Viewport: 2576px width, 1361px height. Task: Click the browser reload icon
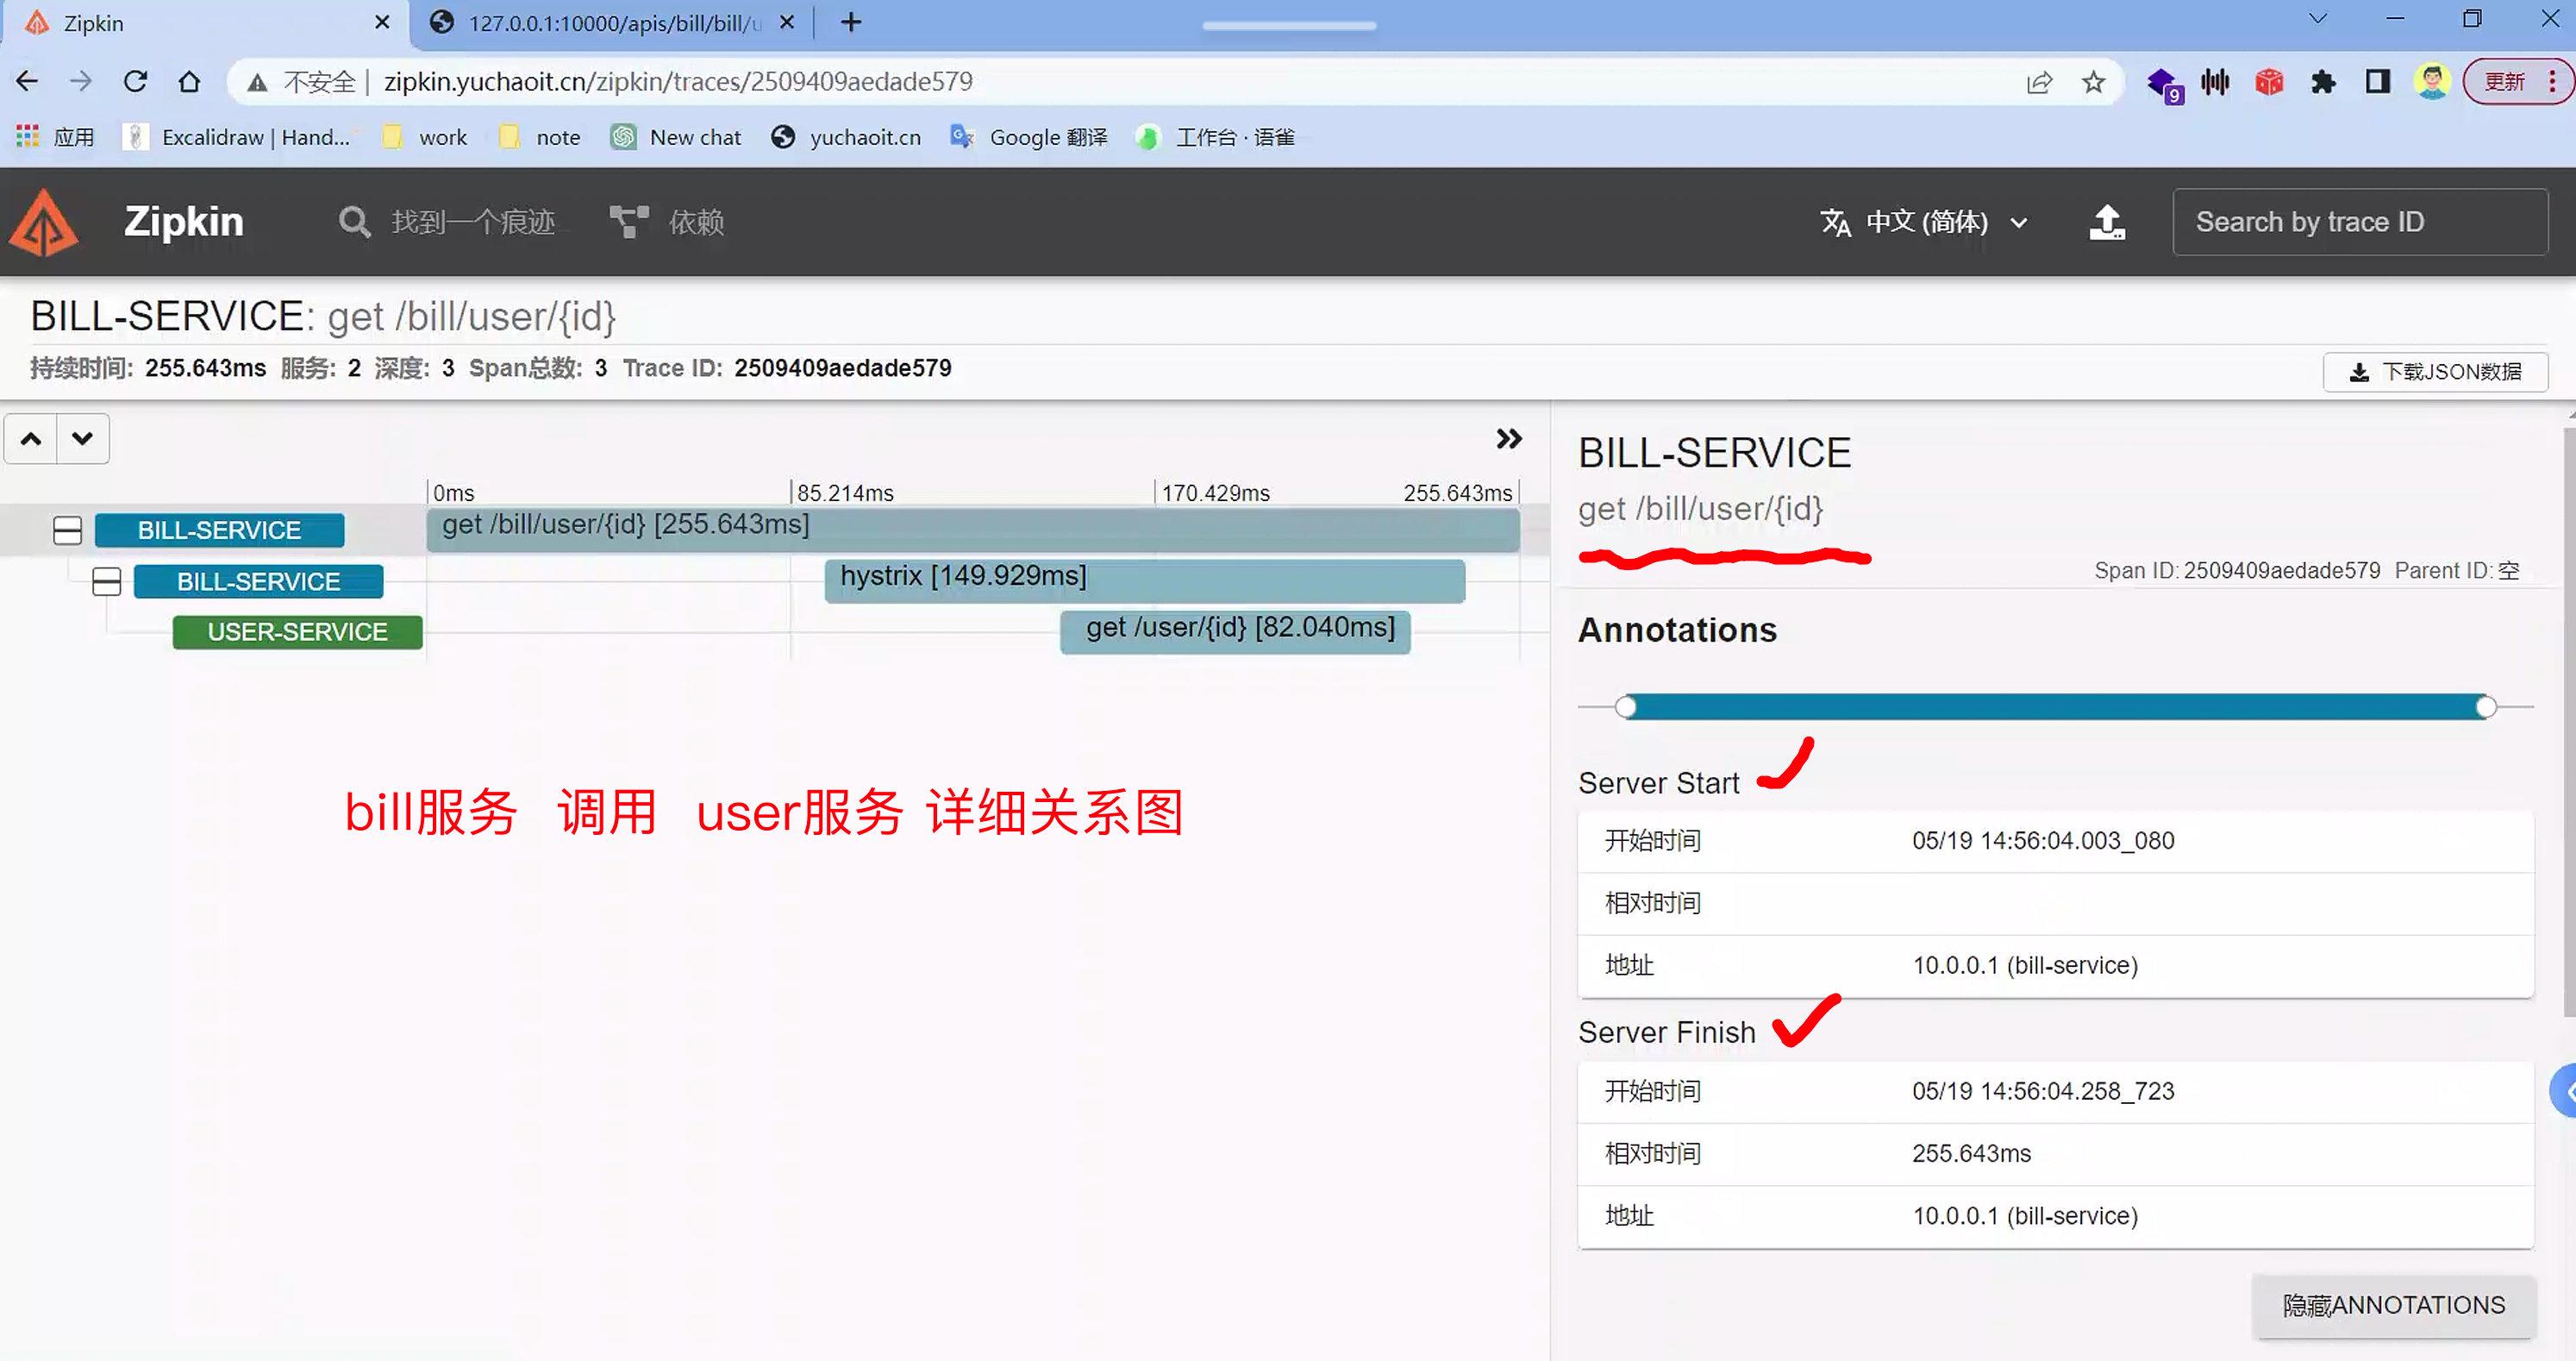pyautogui.click(x=135, y=81)
